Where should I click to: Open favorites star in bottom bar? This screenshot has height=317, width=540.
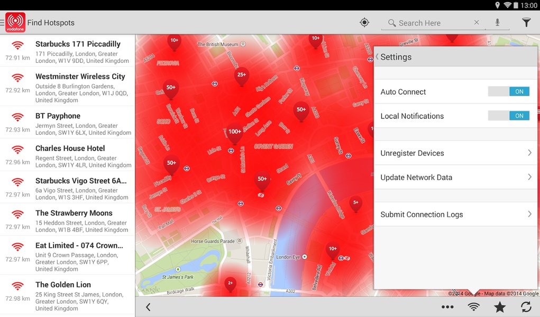click(x=500, y=306)
